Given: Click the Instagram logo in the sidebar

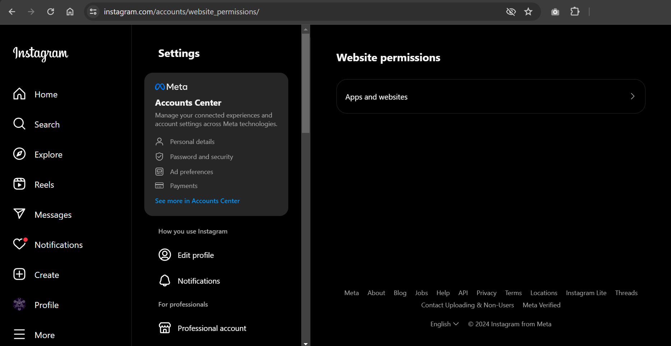Looking at the screenshot, I should point(41,53).
